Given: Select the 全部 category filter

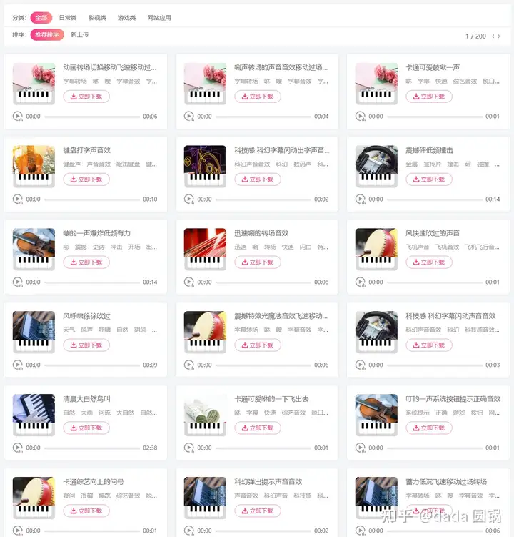Looking at the screenshot, I should 41,17.
